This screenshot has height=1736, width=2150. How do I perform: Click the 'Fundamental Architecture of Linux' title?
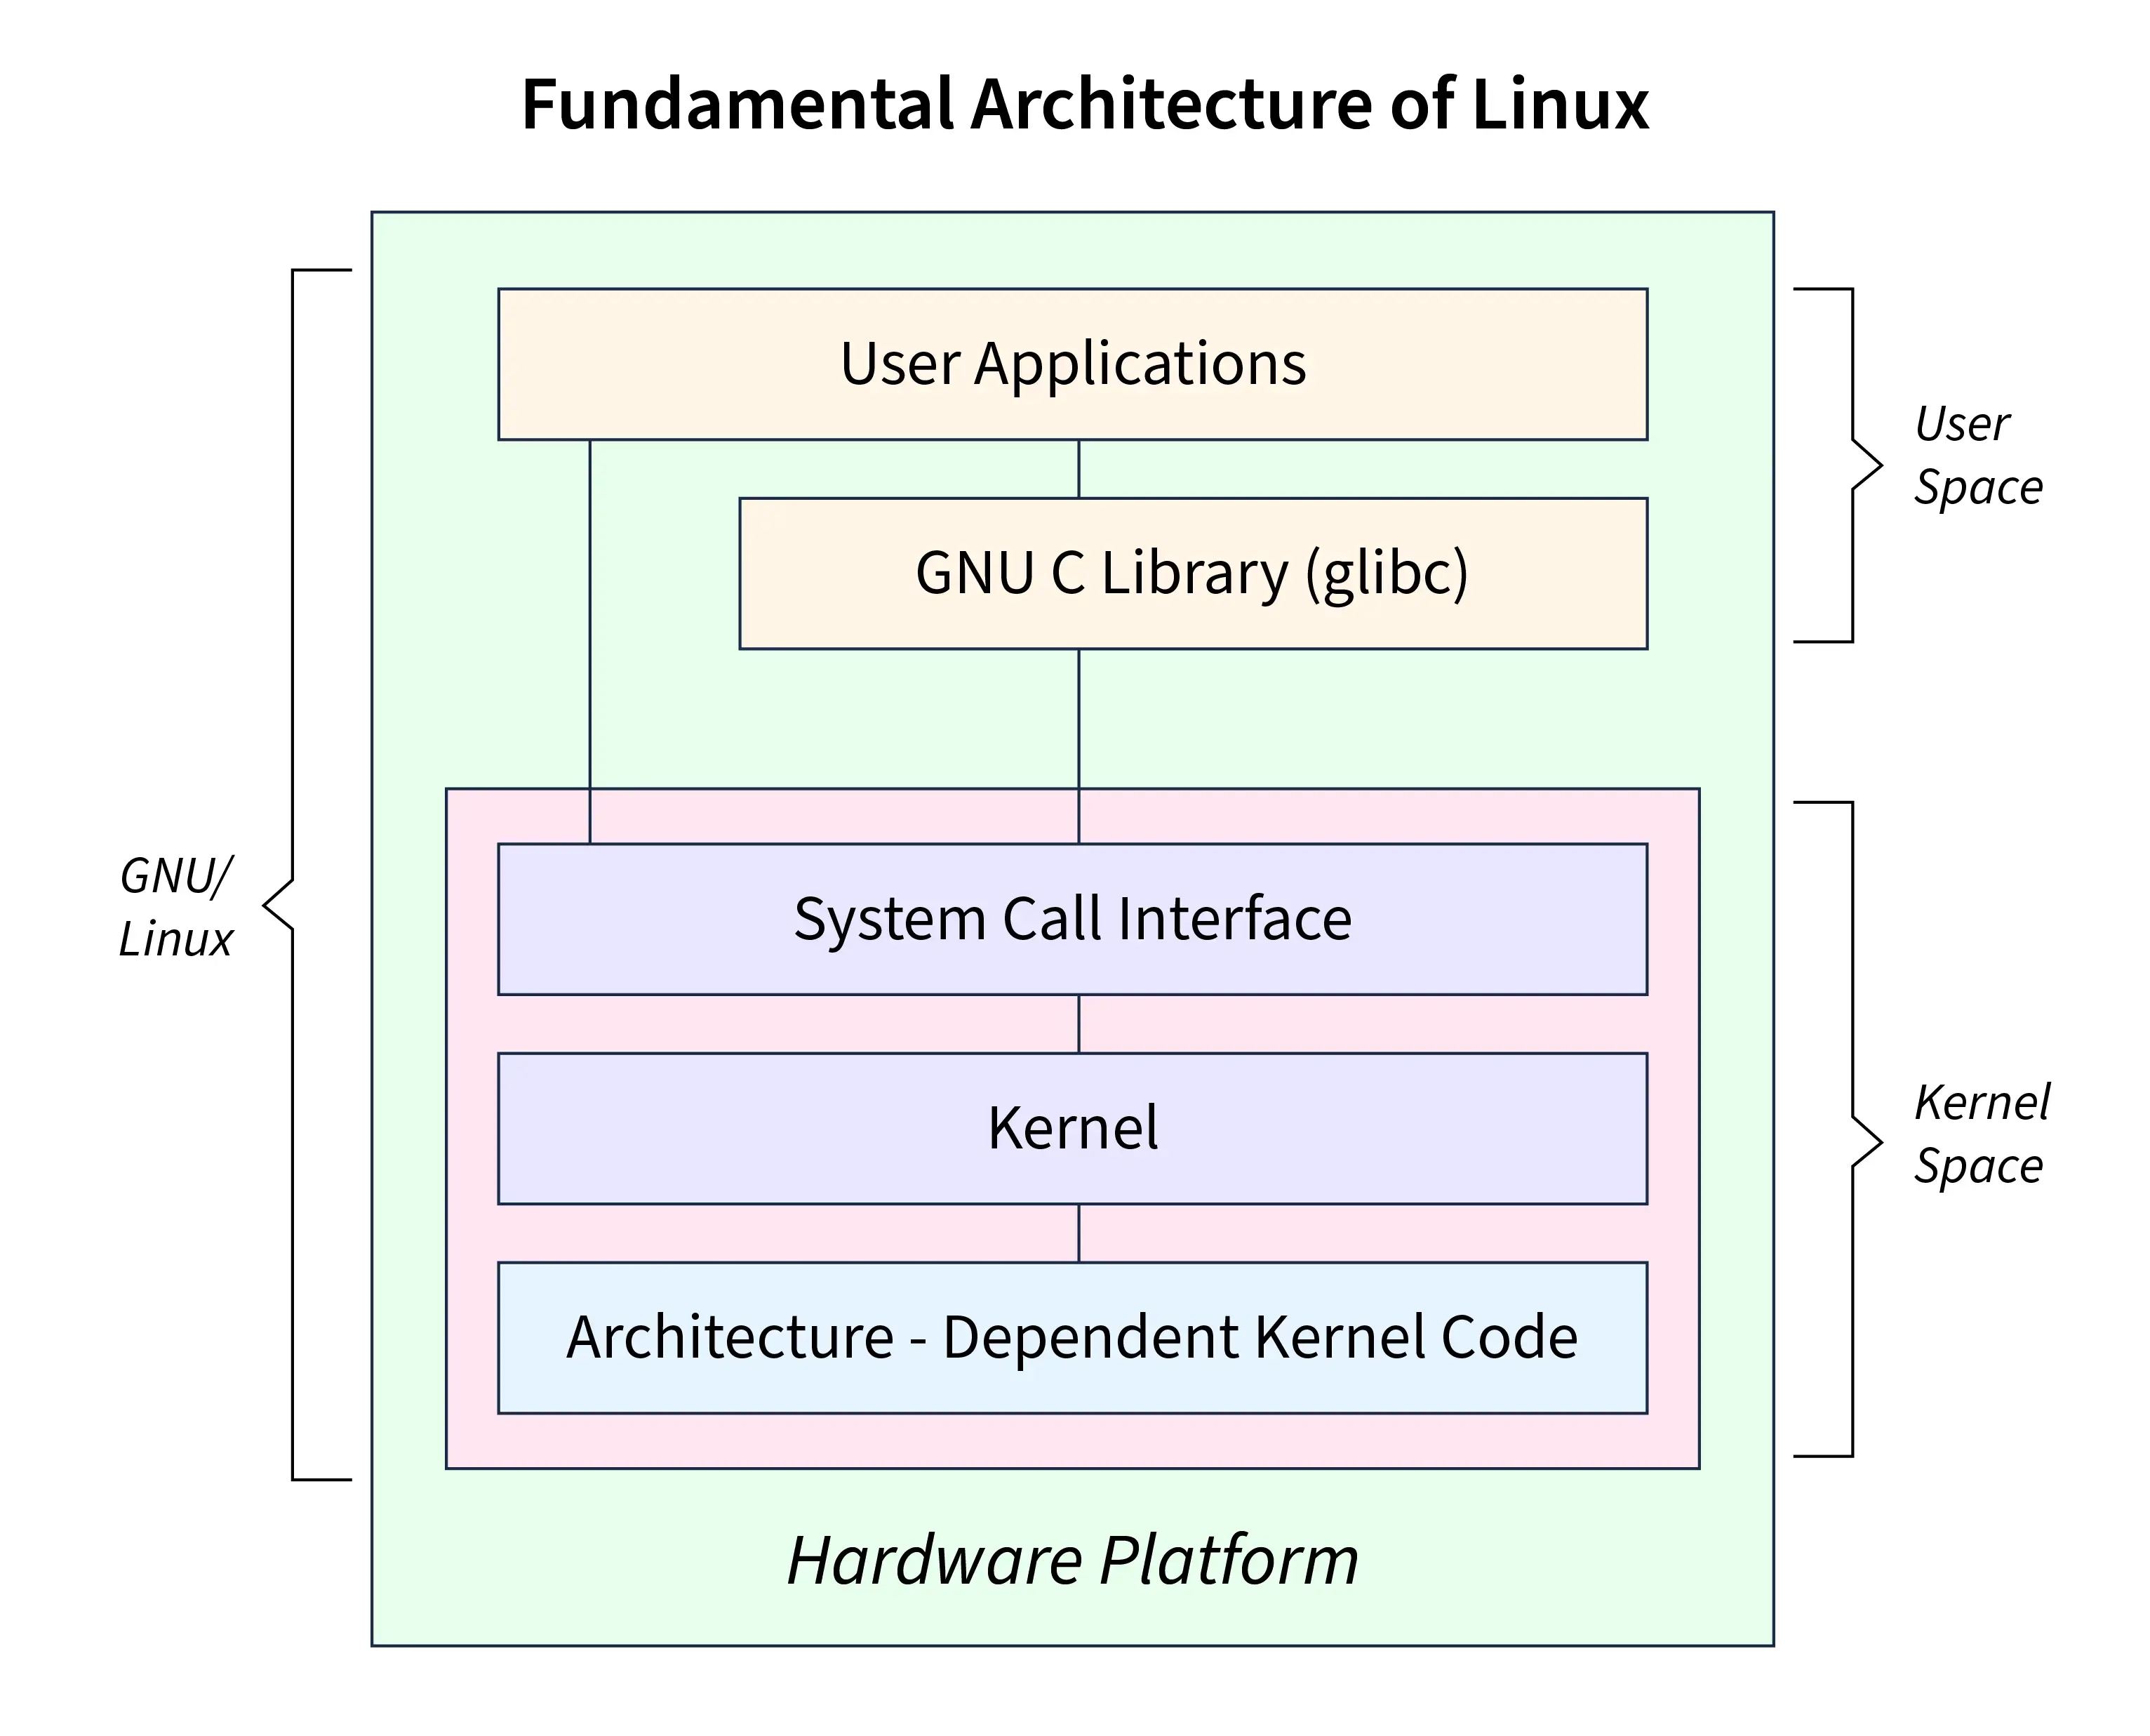click(x=1085, y=105)
